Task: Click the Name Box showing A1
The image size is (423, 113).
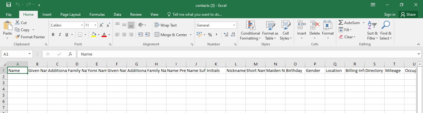Action: click(17, 54)
